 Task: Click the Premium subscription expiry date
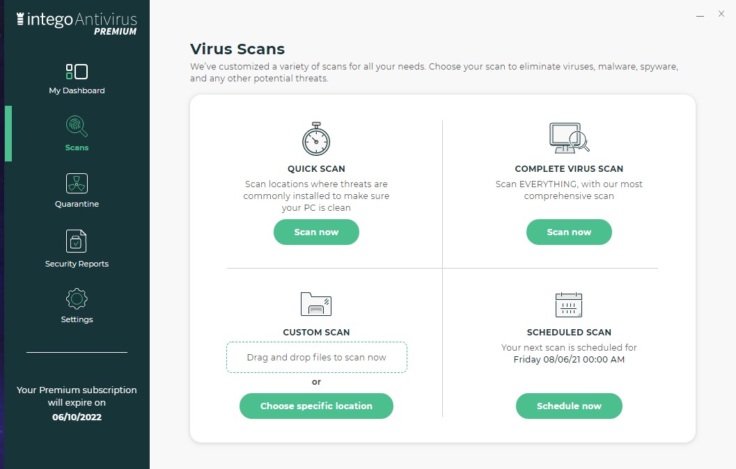click(77, 417)
